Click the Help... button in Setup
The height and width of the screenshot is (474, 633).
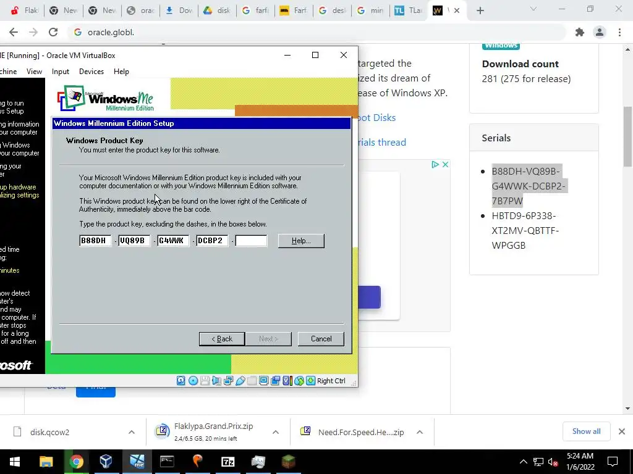tap(301, 241)
